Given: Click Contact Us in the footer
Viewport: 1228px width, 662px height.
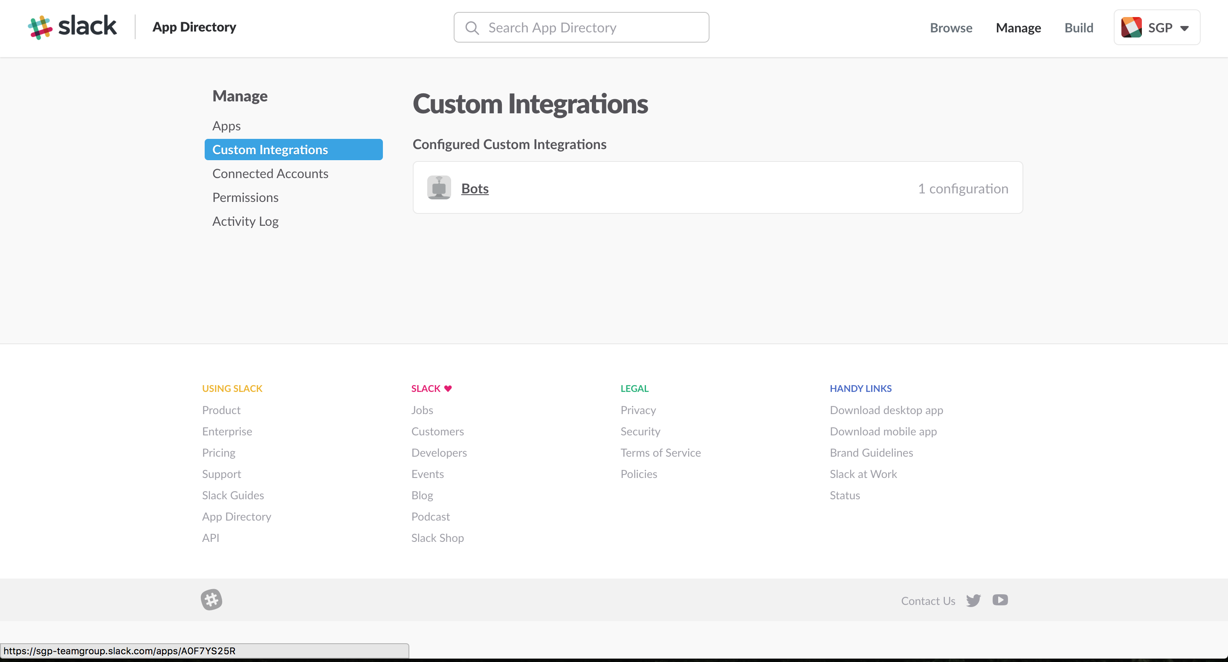Looking at the screenshot, I should [x=928, y=601].
